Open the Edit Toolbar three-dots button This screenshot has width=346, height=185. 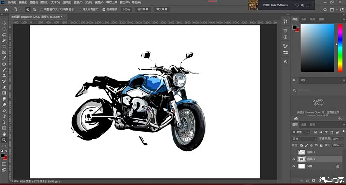(4, 146)
